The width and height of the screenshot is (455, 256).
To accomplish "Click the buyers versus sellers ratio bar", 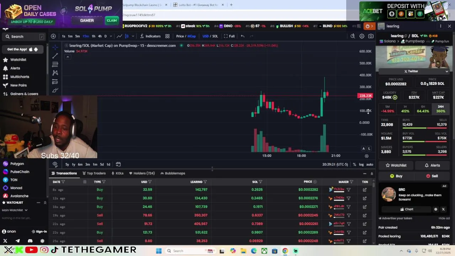I will pyautogui.click(x=424, y=155).
